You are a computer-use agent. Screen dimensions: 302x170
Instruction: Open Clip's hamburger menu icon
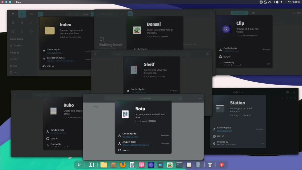tap(253, 13)
